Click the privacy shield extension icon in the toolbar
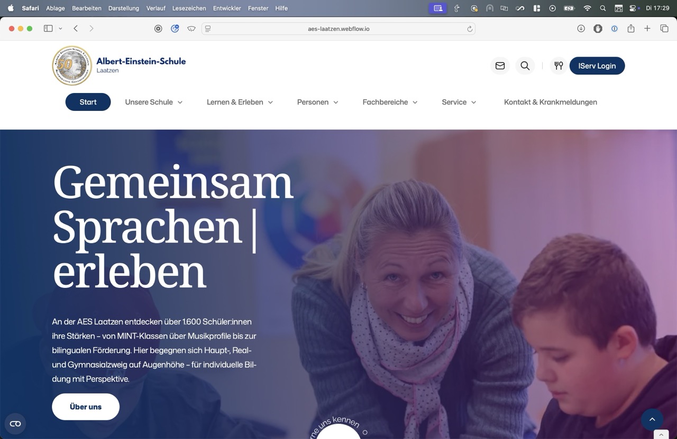 tap(598, 29)
